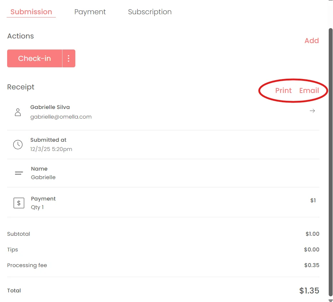333x302 pixels.
Task: Click Email to send the receipt
Action: coord(309,90)
